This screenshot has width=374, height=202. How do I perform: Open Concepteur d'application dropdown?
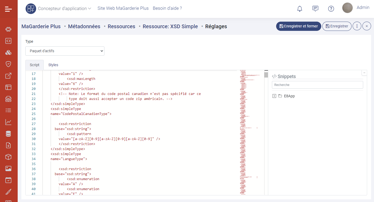point(64,8)
